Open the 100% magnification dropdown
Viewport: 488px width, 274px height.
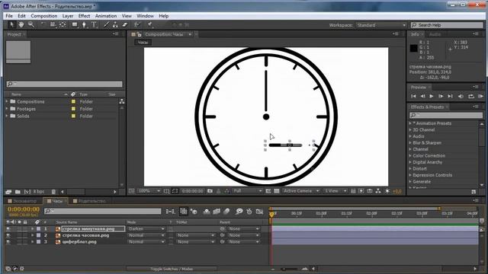tap(149, 191)
